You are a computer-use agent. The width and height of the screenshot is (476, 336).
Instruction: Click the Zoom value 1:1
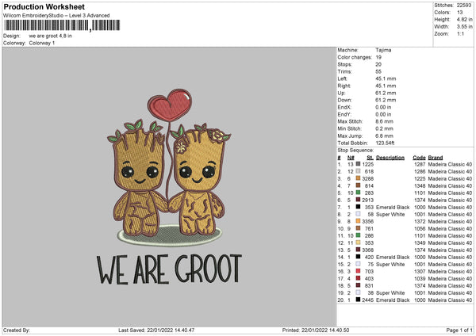pyautogui.click(x=460, y=33)
